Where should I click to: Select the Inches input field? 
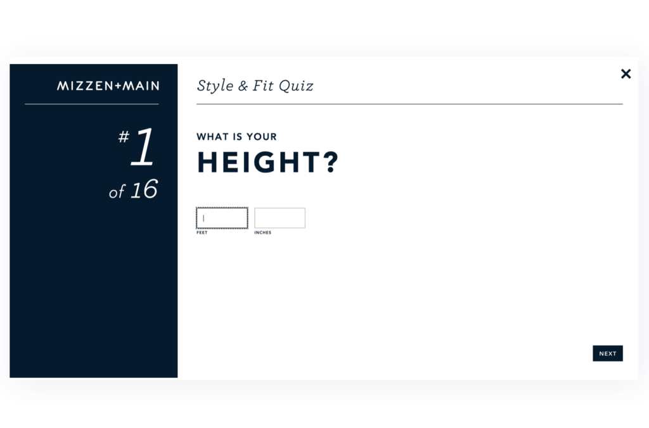click(x=280, y=218)
